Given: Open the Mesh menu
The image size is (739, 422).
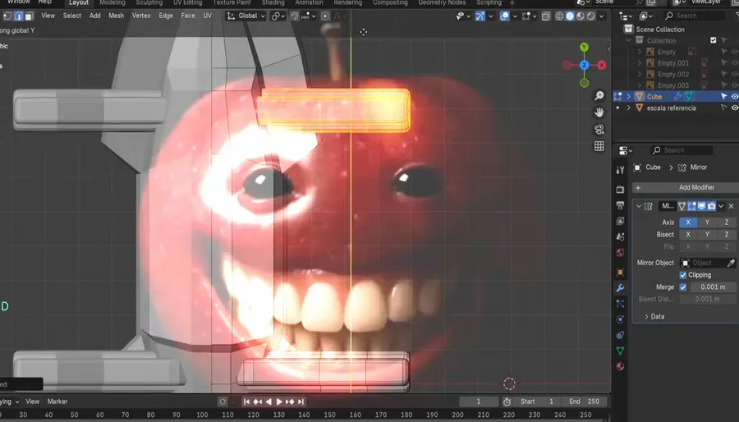Looking at the screenshot, I should pyautogui.click(x=116, y=16).
